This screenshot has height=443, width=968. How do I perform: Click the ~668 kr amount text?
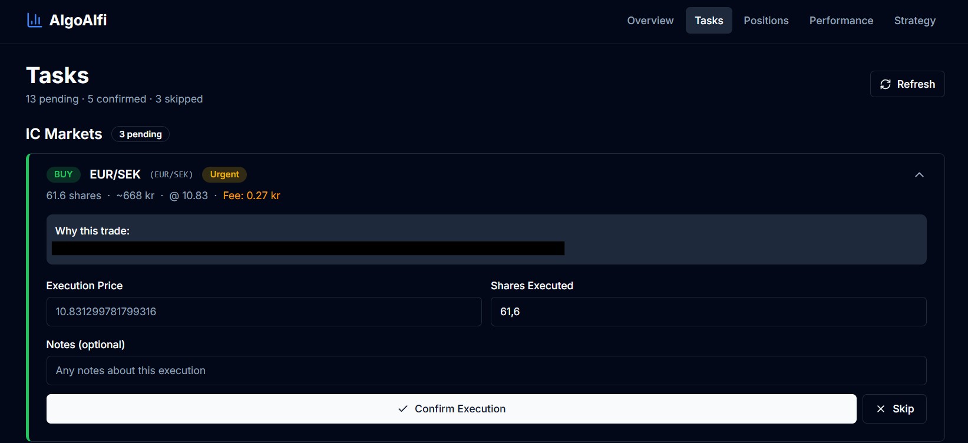click(x=135, y=196)
